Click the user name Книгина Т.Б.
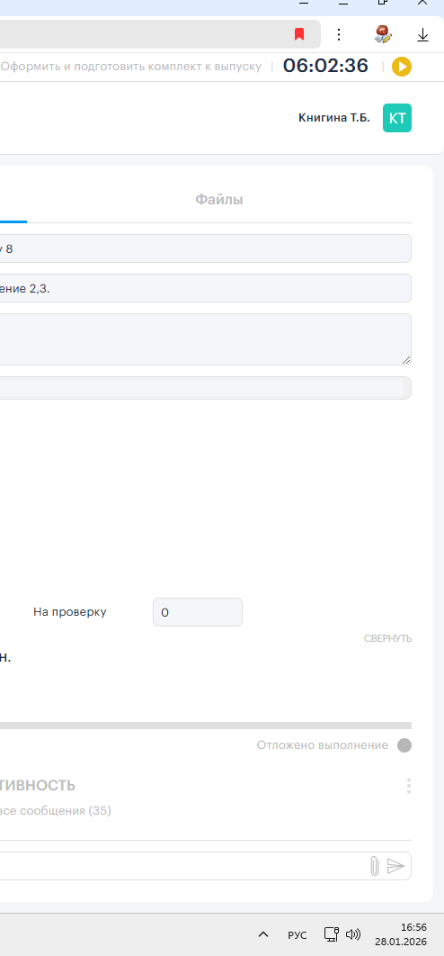444x956 pixels. click(x=333, y=118)
